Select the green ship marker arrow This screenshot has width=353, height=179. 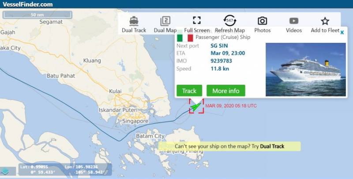click(x=195, y=106)
